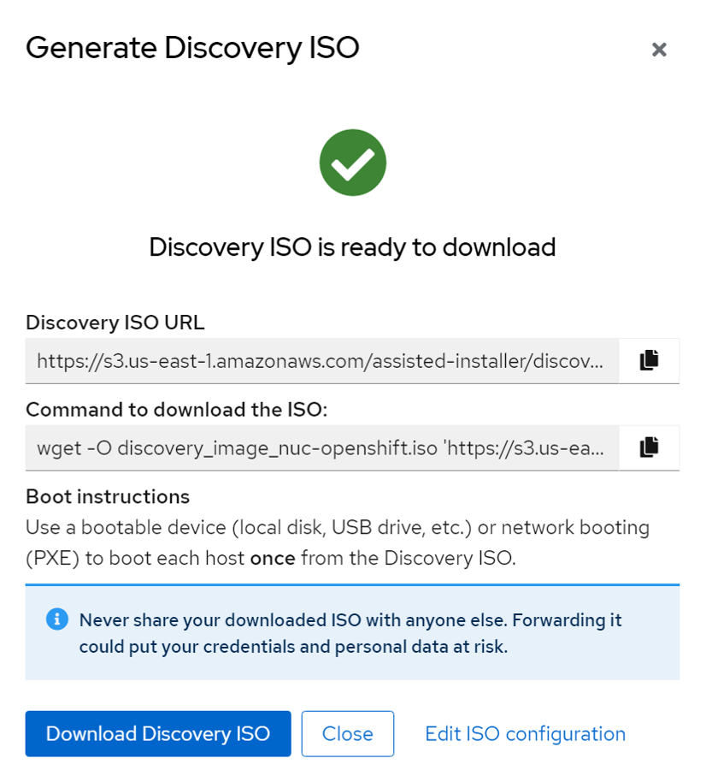This screenshot has width=706, height=782.
Task: Click the Generate Discovery ISO title
Action: (x=192, y=48)
